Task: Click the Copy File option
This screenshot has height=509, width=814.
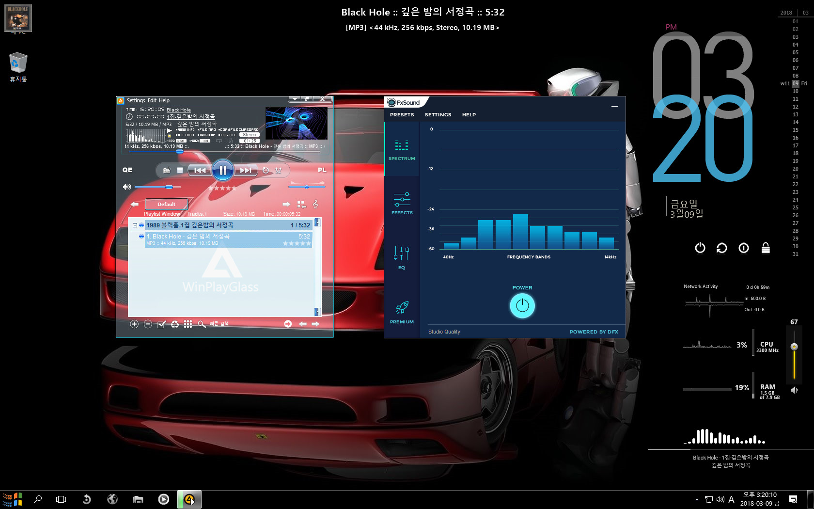Action: pyautogui.click(x=227, y=135)
